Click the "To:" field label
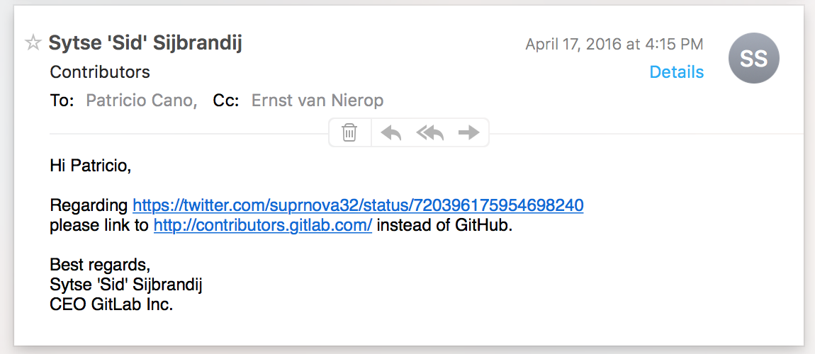 click(x=62, y=101)
